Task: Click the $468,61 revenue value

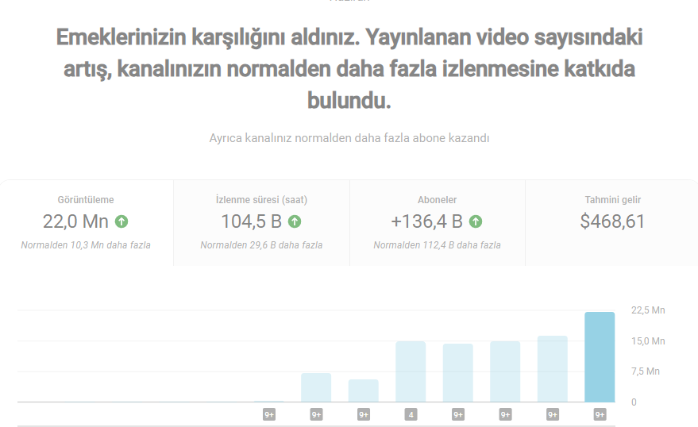Action: coord(612,221)
